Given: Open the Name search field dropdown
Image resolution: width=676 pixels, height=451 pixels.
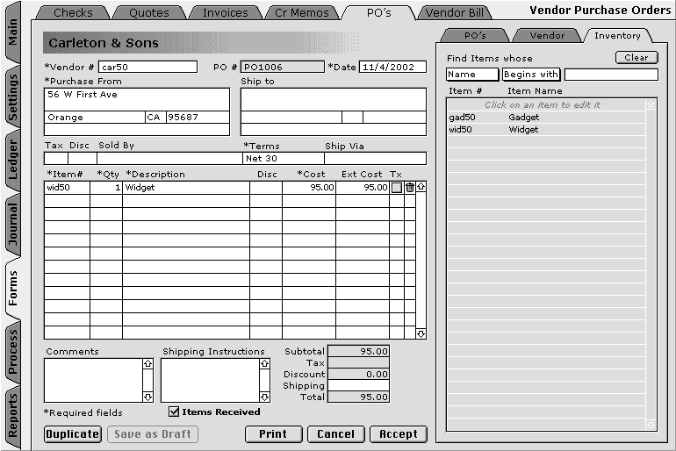Looking at the screenshot, I should (472, 75).
